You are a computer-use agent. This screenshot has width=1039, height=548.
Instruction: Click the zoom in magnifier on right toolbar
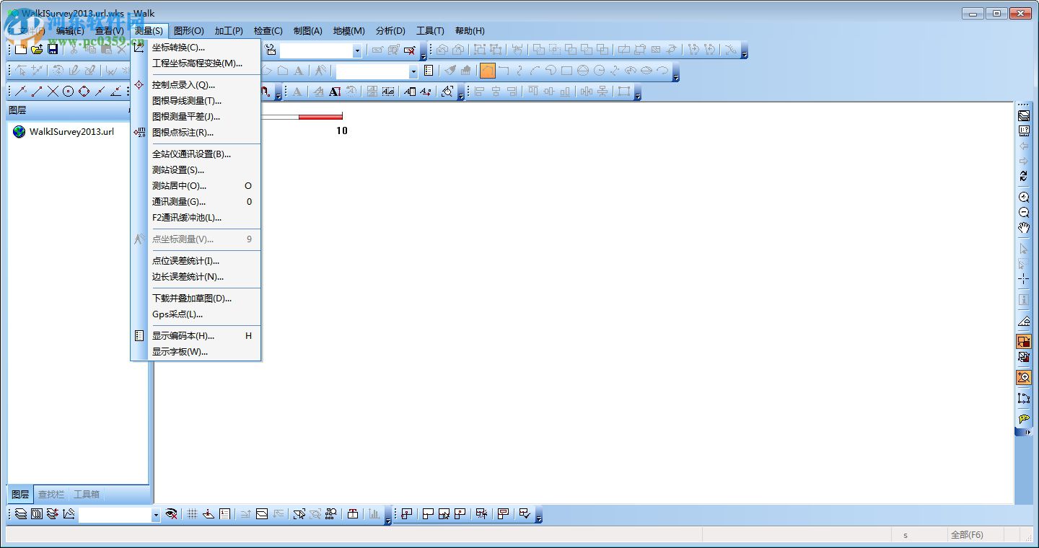point(1024,198)
